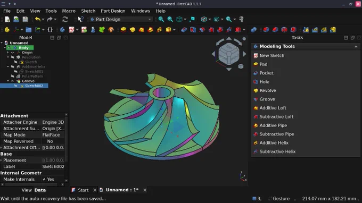Toggle visibility eye of Body
The image size is (362, 203).
10,48
